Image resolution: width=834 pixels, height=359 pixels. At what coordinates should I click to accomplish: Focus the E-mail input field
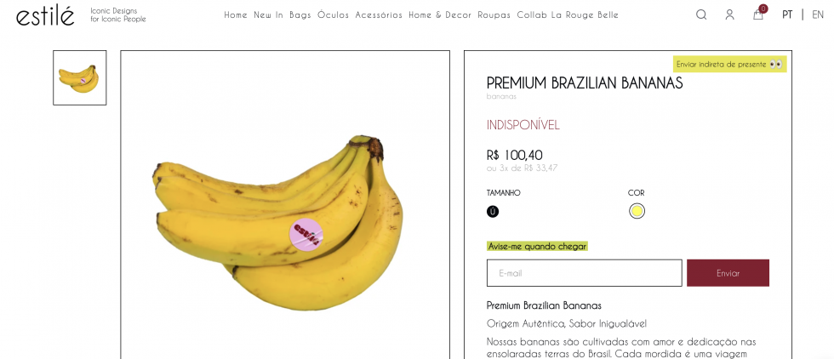[x=584, y=273]
